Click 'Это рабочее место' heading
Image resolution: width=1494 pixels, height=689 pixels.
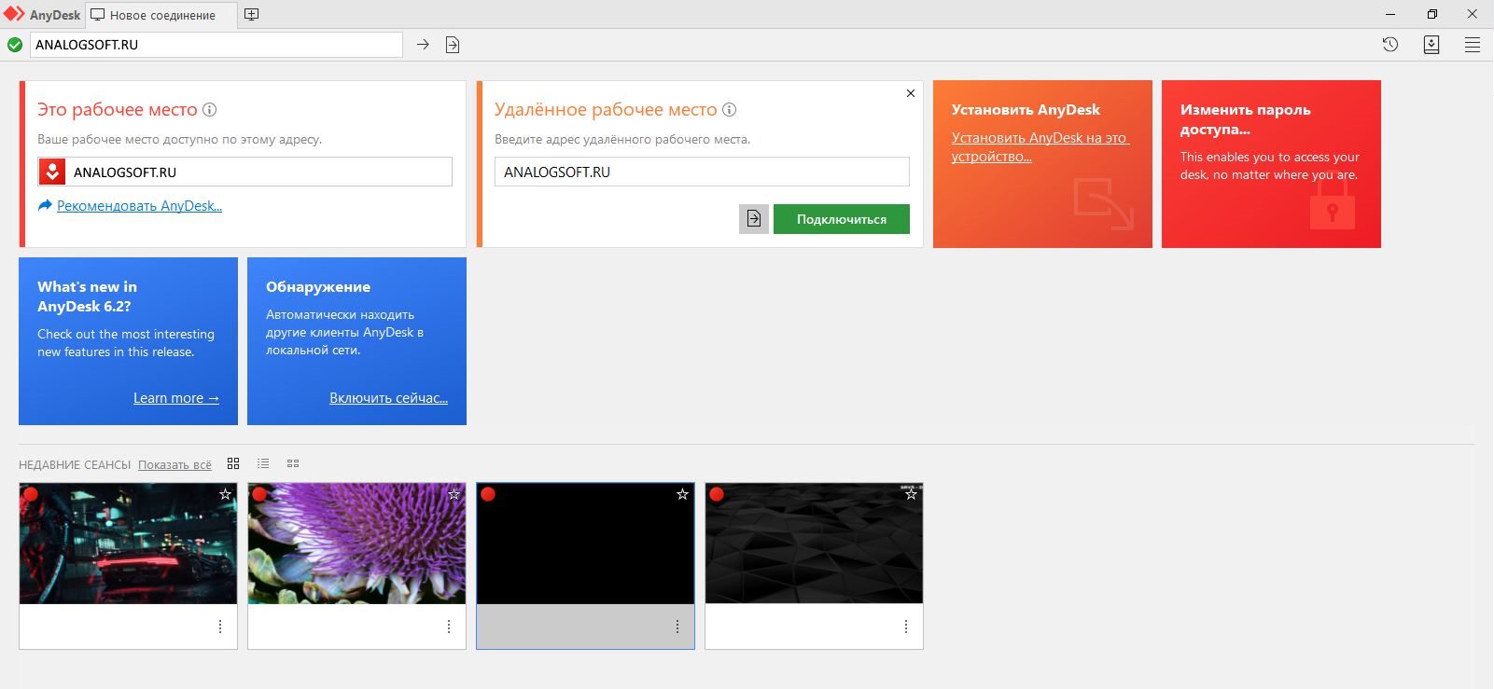(117, 109)
